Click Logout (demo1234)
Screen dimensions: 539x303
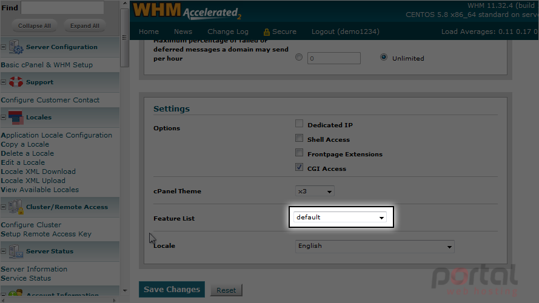click(x=346, y=32)
